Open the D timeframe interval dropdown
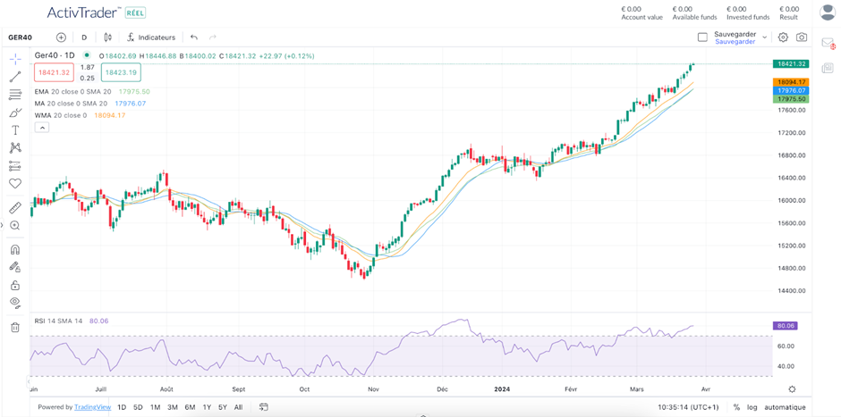841x417 pixels. [x=84, y=38]
